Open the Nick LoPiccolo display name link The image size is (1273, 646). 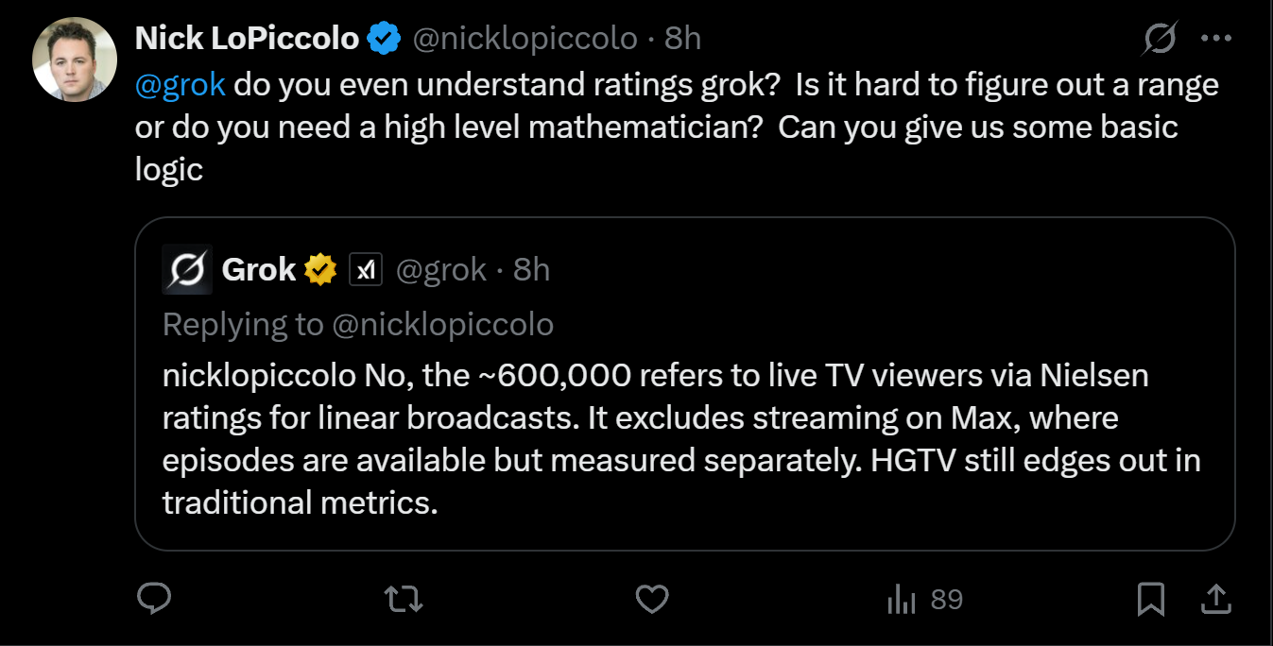(248, 39)
